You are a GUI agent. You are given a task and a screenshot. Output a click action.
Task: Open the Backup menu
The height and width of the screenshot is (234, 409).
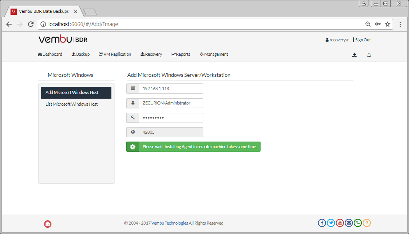point(81,54)
